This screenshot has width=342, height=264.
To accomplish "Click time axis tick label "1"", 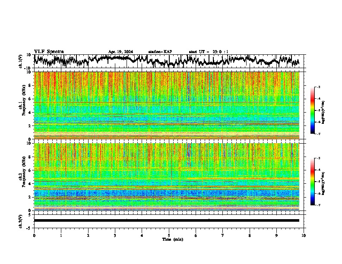I will (x=61, y=236).
